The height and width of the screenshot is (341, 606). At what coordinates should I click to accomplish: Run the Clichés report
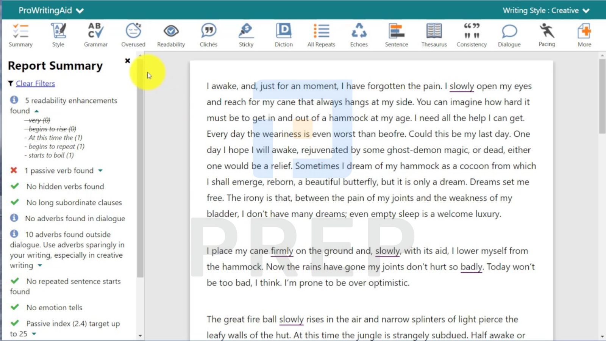click(208, 34)
